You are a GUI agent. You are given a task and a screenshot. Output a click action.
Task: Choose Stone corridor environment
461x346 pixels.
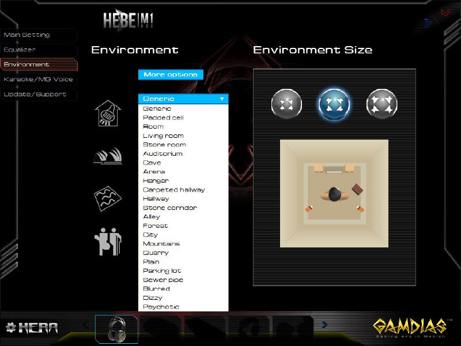[x=183, y=208]
